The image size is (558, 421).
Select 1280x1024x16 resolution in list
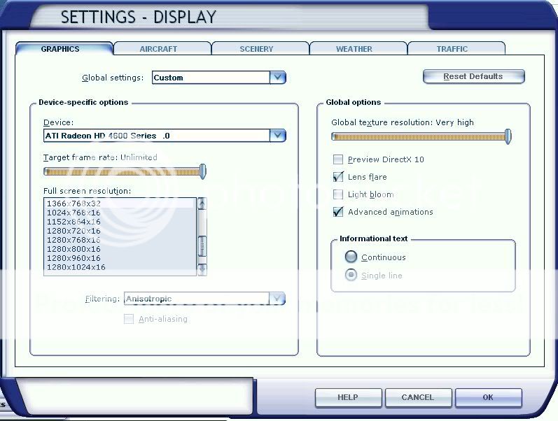[x=76, y=267]
